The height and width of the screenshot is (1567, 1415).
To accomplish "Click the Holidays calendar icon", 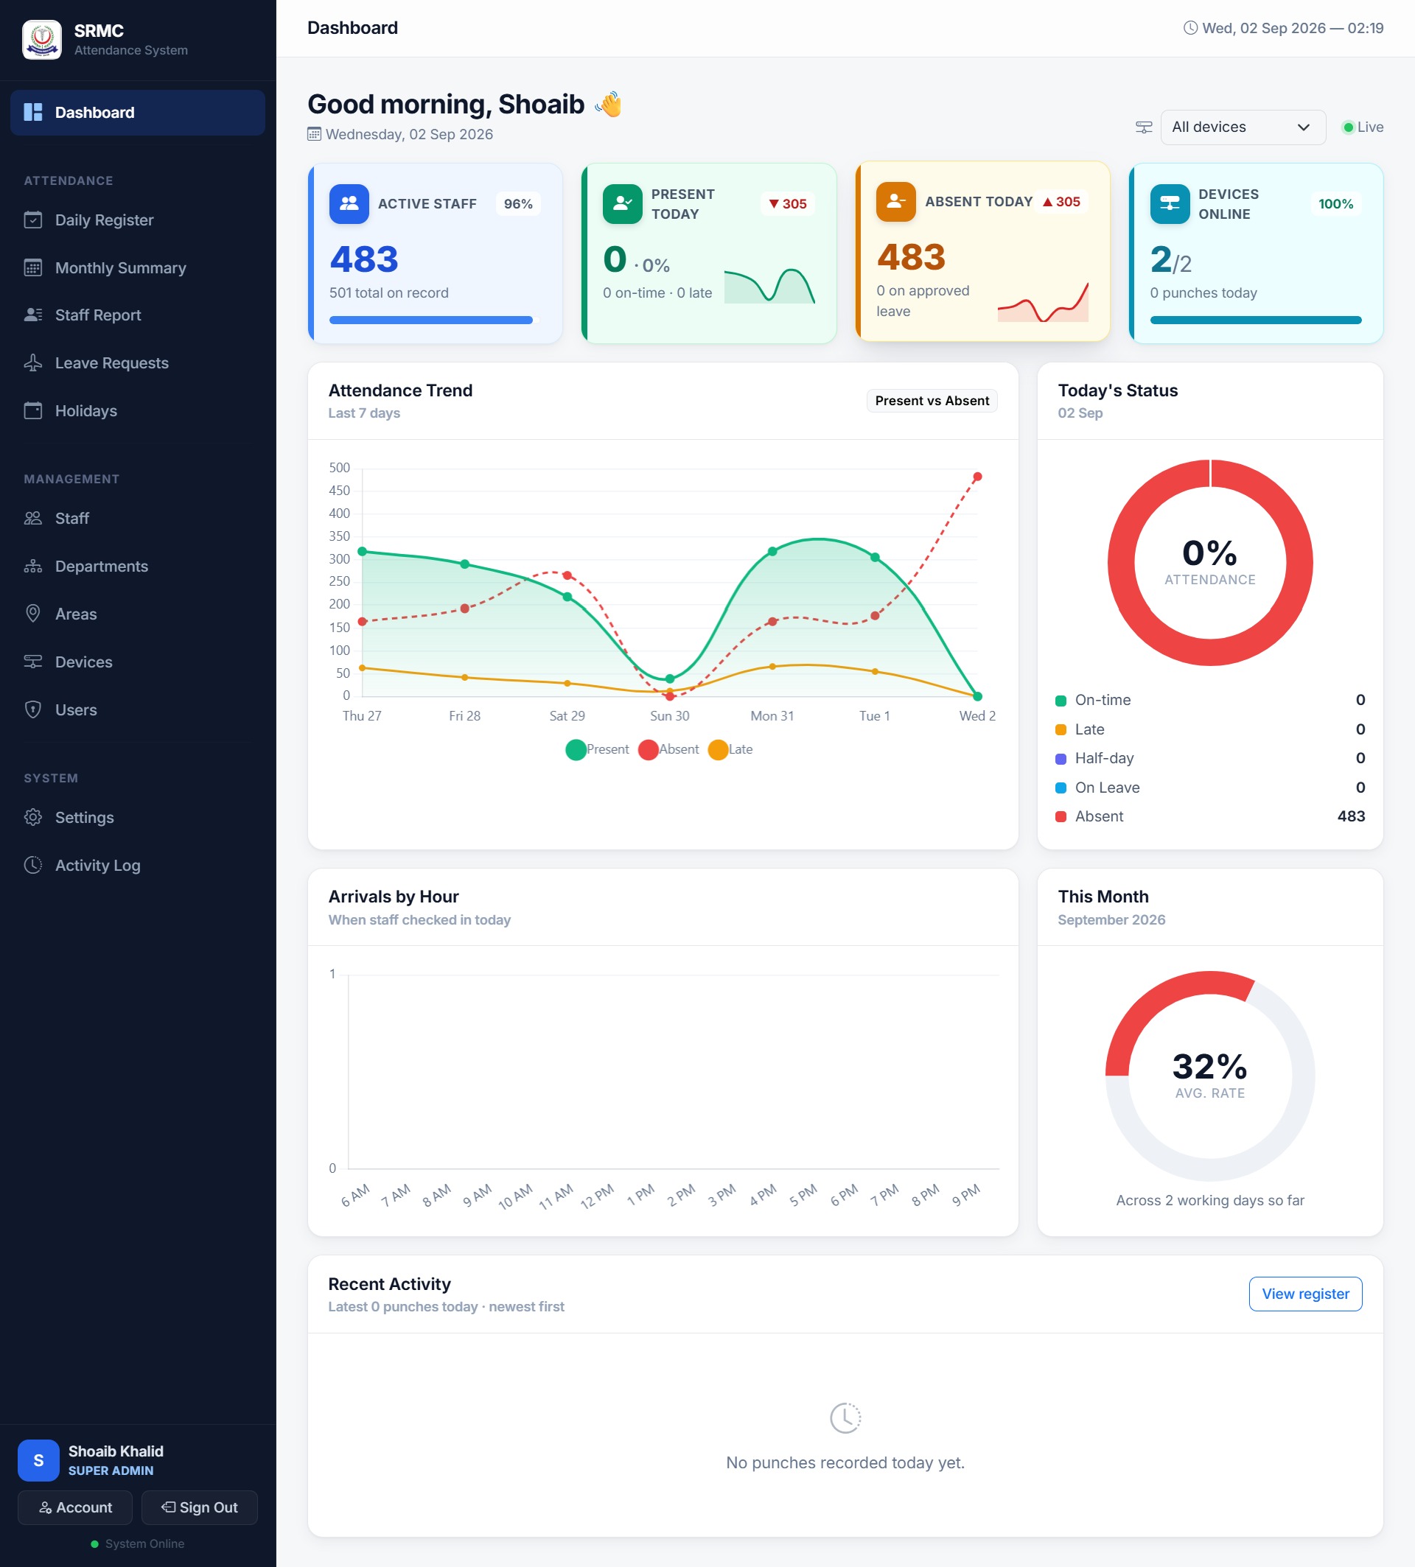I will coord(33,410).
